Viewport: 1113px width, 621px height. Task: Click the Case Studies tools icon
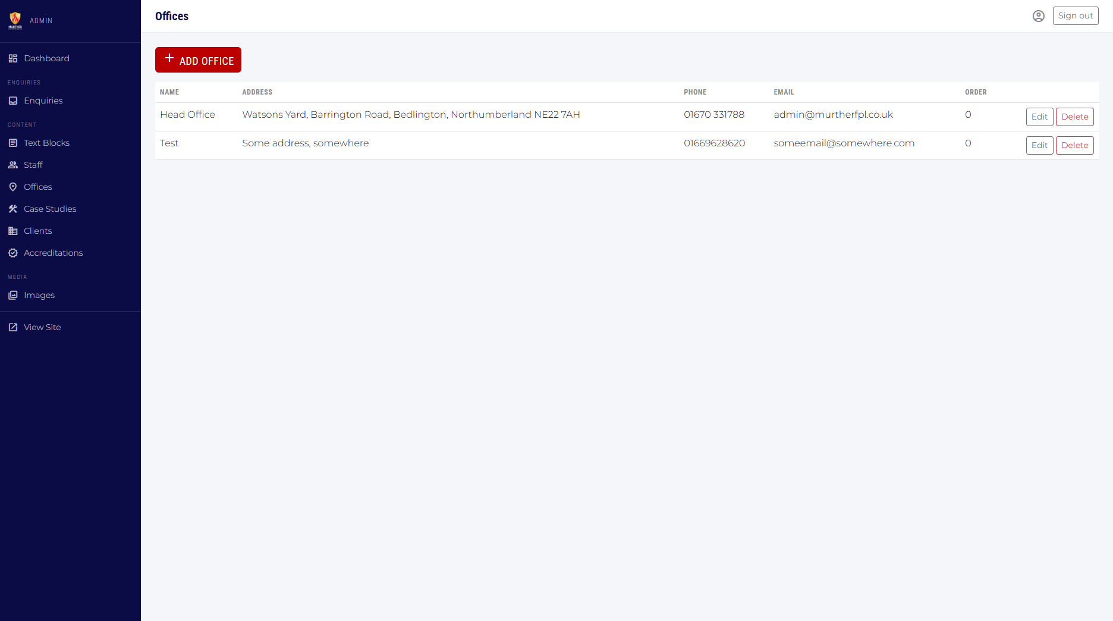[13, 209]
